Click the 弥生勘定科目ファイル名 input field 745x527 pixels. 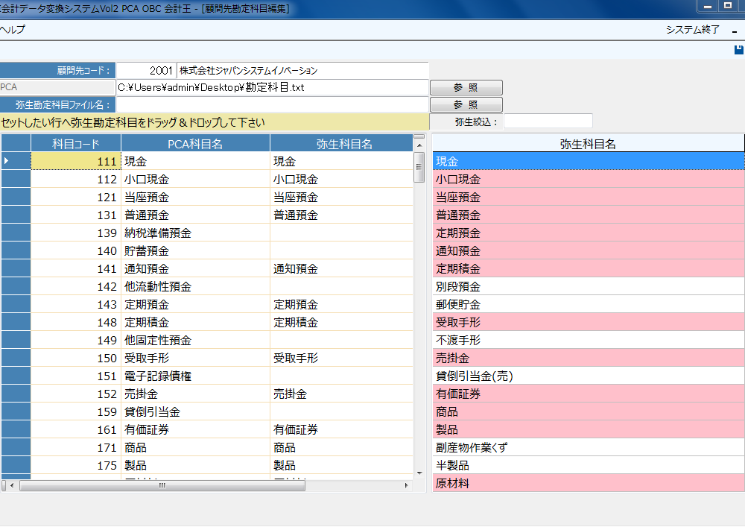coord(273,105)
